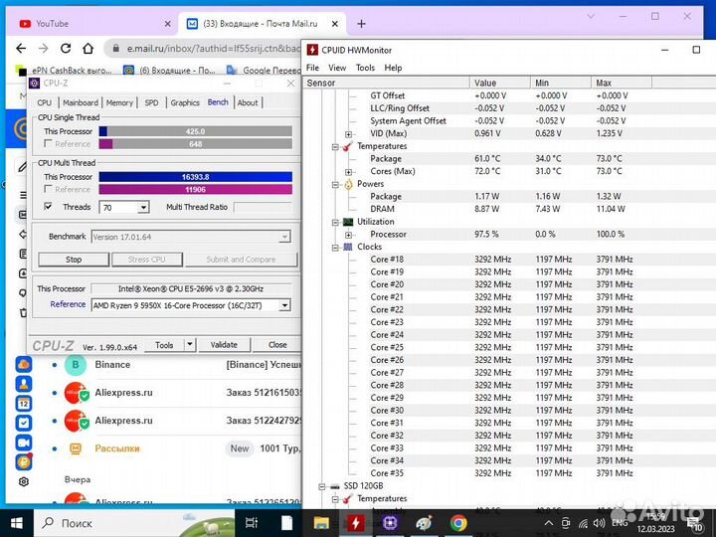716x537 pixels.
Task: Open the ePN CashBack bookmark
Action: pyautogui.click(x=64, y=71)
